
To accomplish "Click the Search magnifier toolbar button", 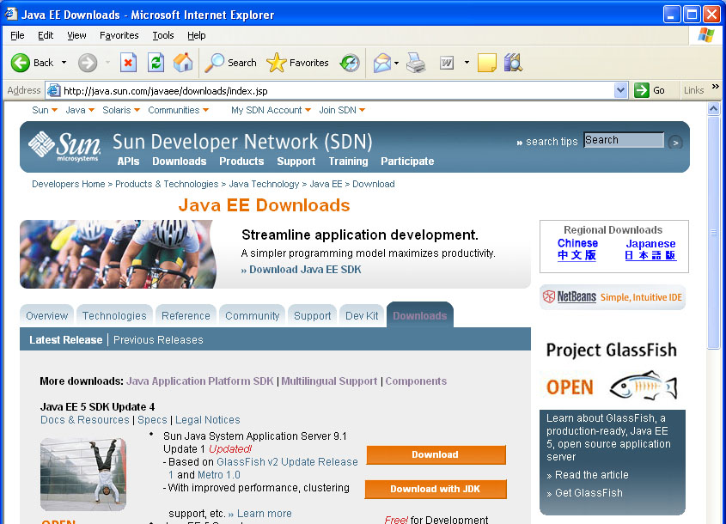I will tap(231, 63).
